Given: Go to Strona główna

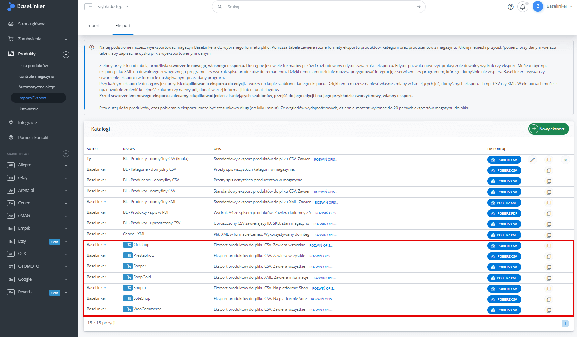Looking at the screenshot, I should 32,24.
